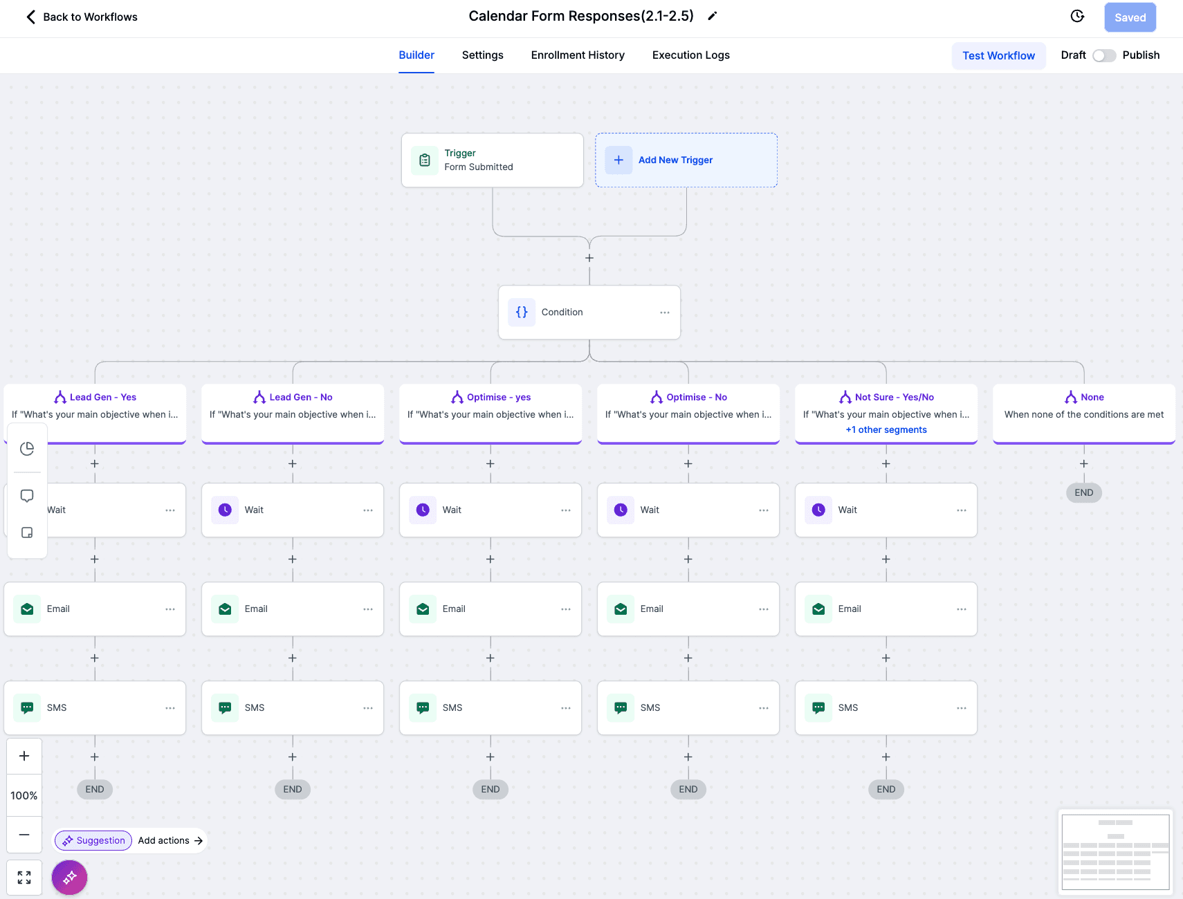This screenshot has height=899, width=1183.
Task: Zoom out using the minus icon
Action: 24,835
